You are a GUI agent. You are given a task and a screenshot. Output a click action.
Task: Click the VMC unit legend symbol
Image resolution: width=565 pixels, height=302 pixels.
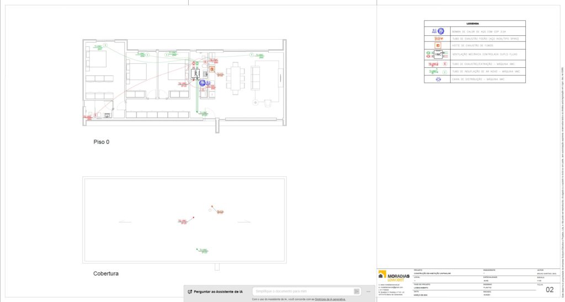438,55
